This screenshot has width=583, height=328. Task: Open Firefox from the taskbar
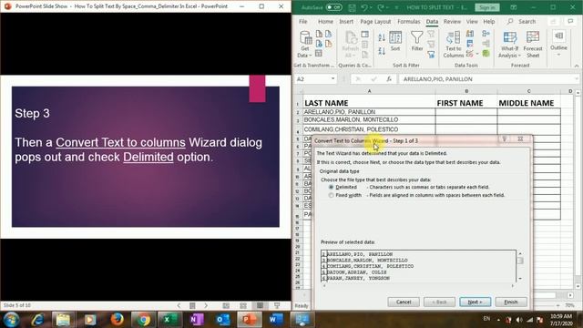(118, 320)
